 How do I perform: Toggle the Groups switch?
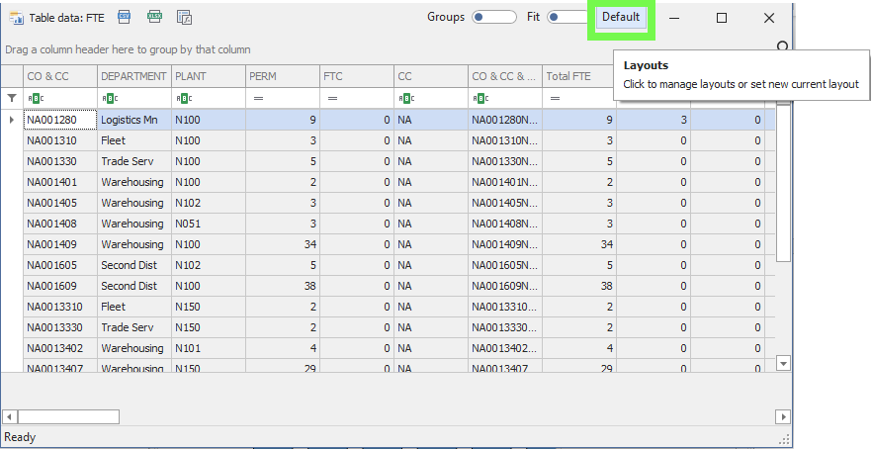(x=493, y=17)
